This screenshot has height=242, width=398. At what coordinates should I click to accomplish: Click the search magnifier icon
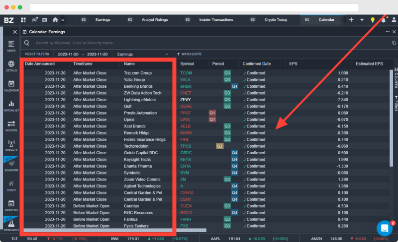(x=27, y=43)
